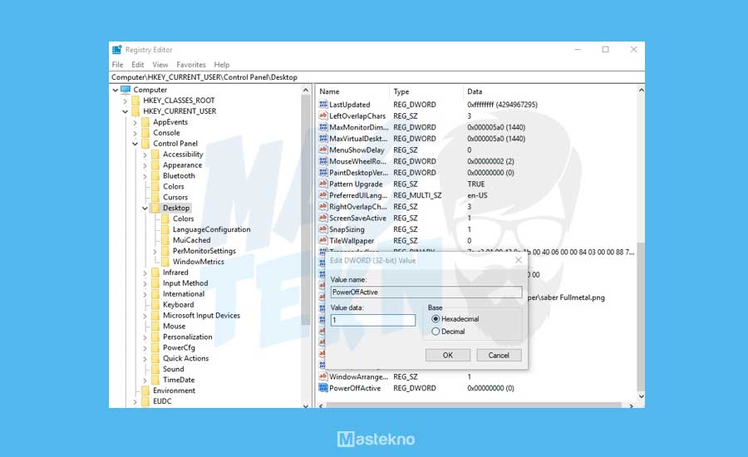
Task: Select the MuiCached subkey
Action: pos(191,240)
